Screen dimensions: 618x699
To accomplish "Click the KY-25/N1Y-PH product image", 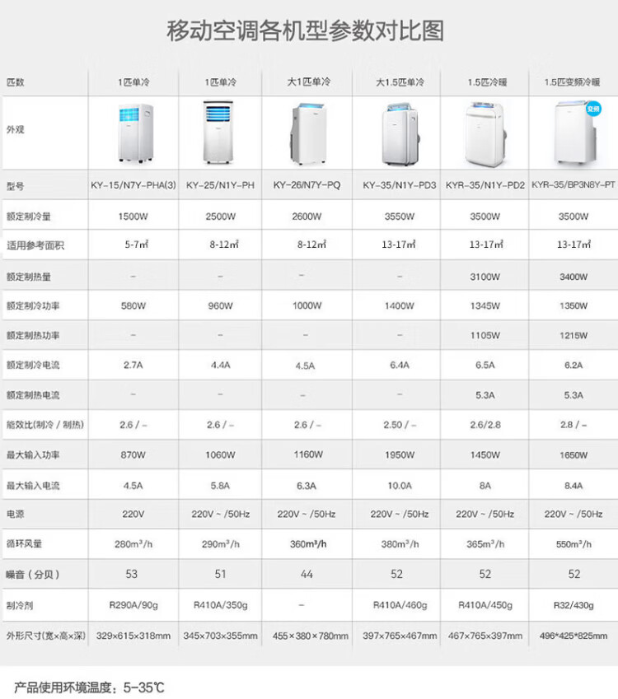I will pos(220,132).
